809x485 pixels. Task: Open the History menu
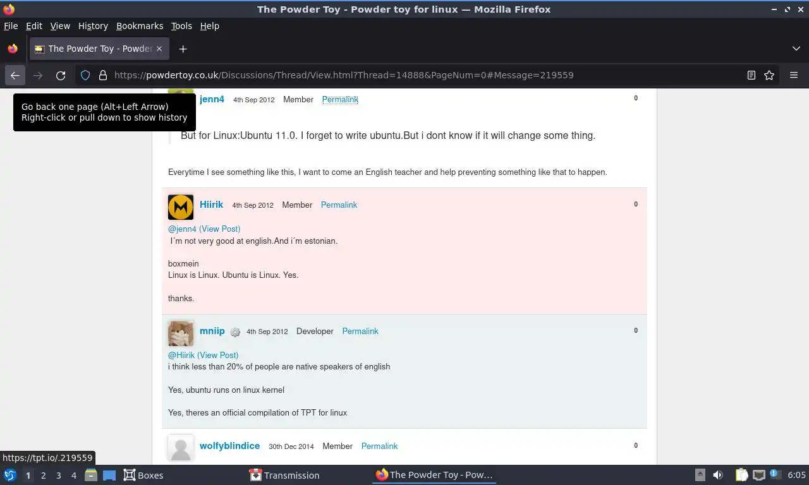pyautogui.click(x=93, y=26)
